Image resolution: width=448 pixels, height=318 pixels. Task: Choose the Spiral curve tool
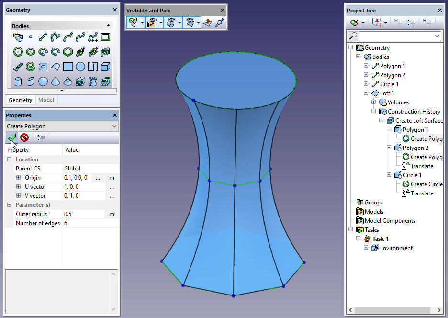(31, 67)
